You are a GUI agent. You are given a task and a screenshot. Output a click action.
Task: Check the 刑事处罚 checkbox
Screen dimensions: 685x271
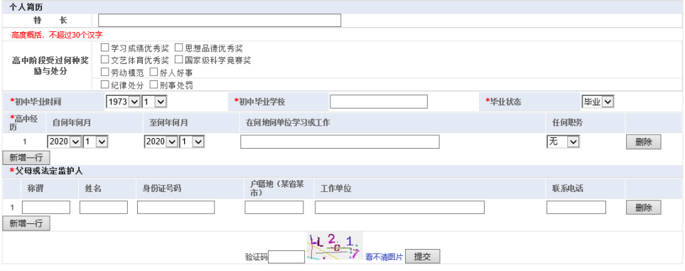click(x=153, y=84)
